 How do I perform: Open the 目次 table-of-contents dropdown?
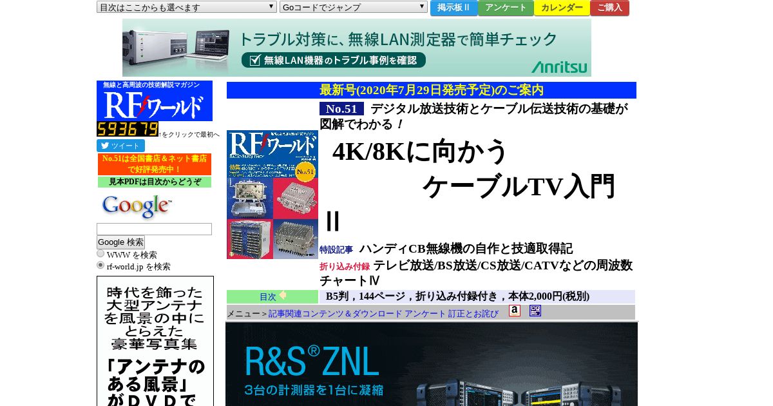coord(187,7)
